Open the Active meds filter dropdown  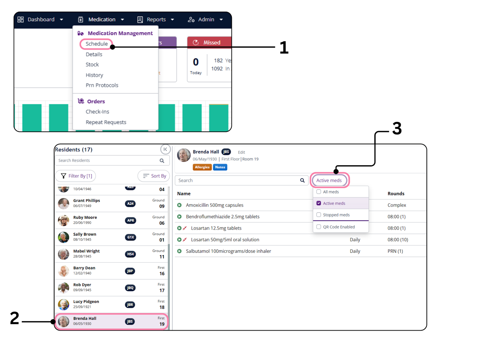(329, 180)
